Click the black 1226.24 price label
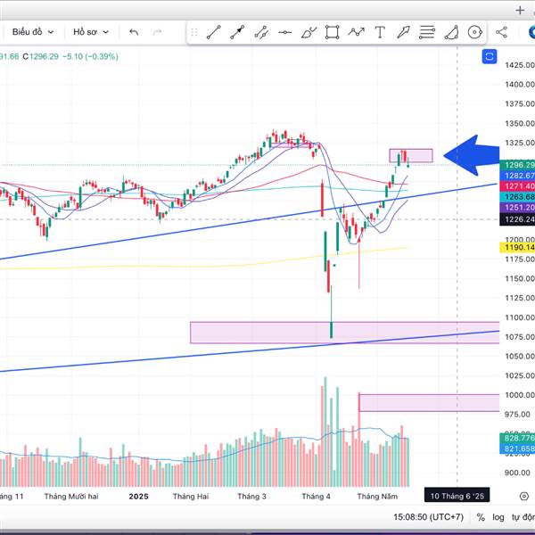 tap(517, 219)
